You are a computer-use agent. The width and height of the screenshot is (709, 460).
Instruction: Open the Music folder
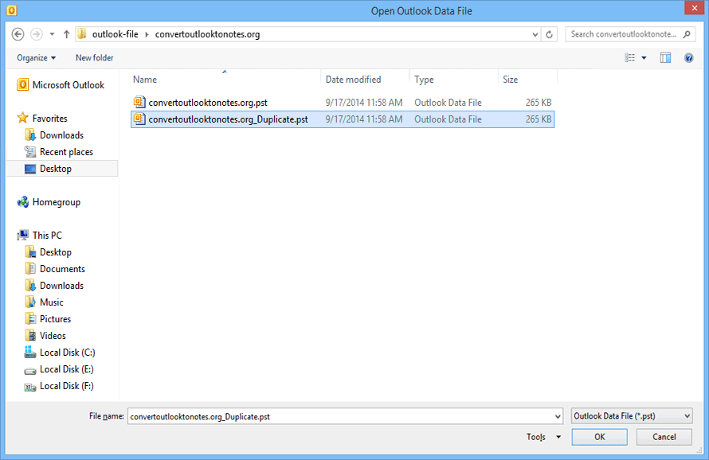(44, 302)
